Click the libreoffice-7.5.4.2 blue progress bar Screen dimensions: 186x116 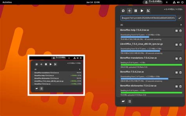tap(151, 79)
